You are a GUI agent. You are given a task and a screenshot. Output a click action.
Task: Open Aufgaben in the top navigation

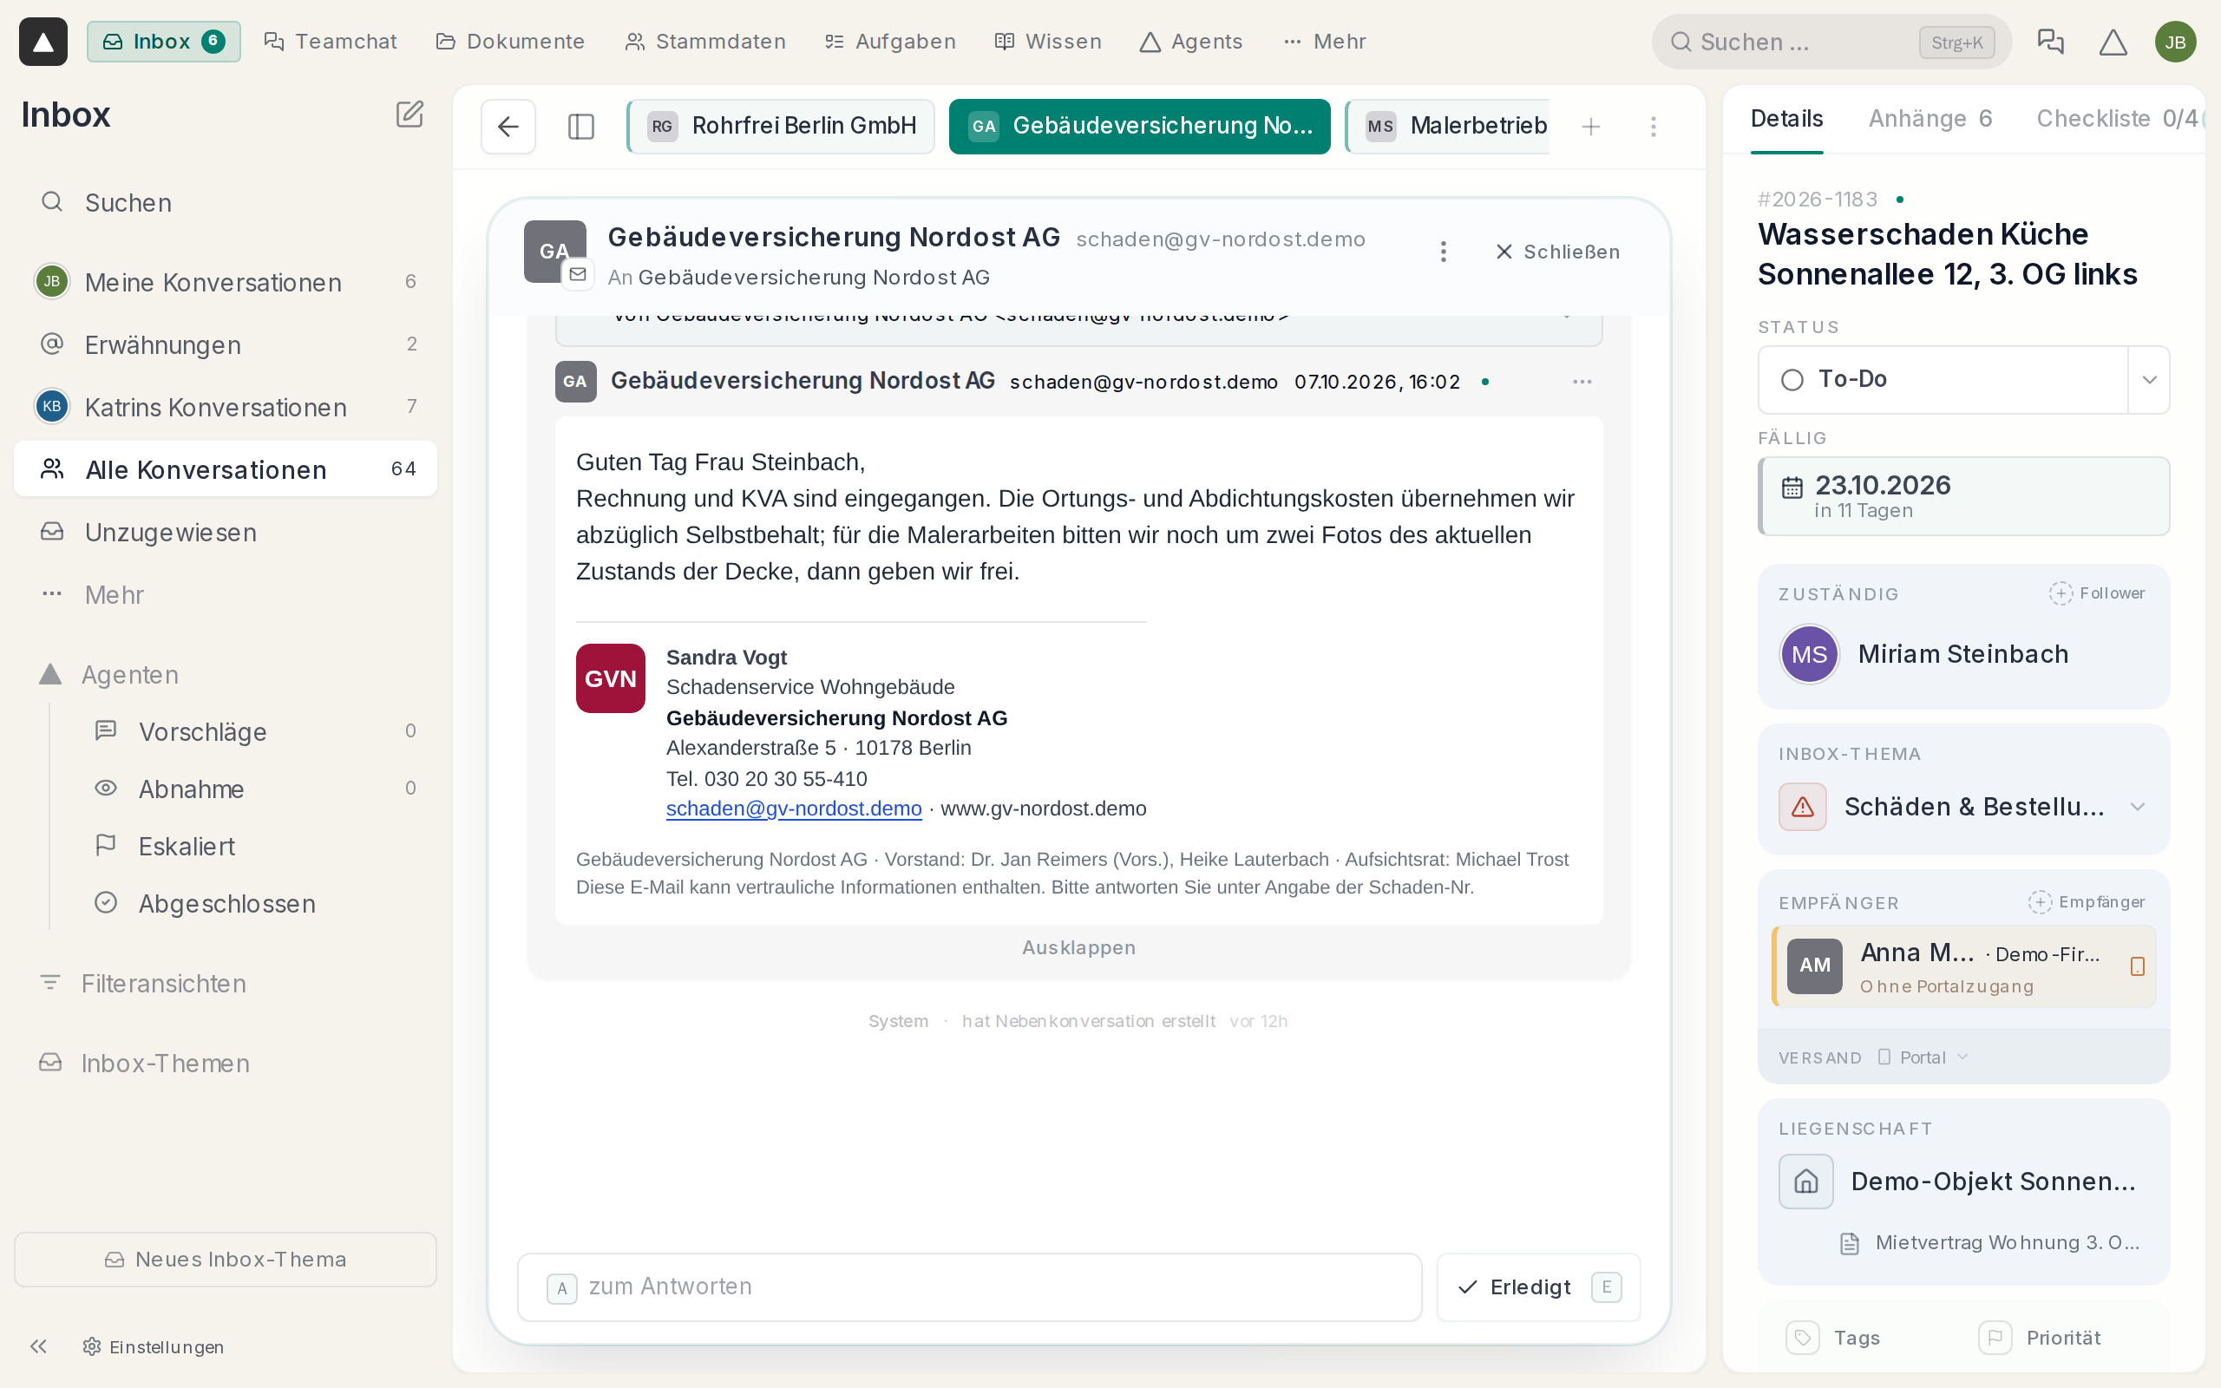890,42
